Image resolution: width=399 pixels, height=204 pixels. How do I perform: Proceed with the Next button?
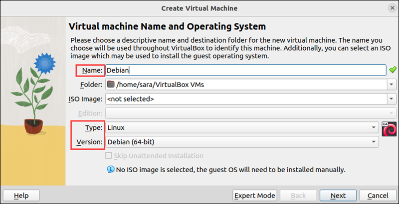tap(338, 196)
